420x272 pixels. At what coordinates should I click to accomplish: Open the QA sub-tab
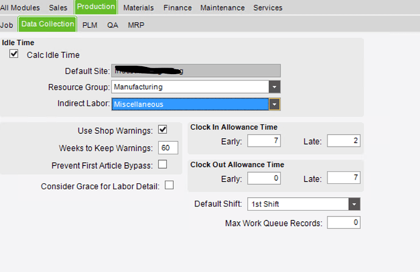(x=113, y=25)
